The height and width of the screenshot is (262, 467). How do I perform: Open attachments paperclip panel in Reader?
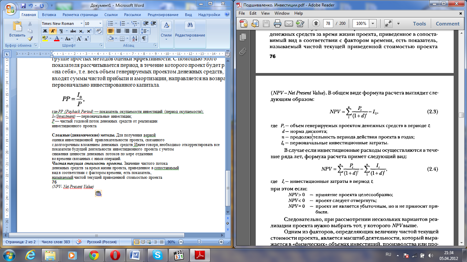(x=243, y=52)
